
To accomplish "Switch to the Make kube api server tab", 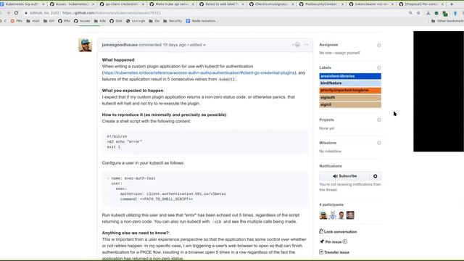I will 171,4.
